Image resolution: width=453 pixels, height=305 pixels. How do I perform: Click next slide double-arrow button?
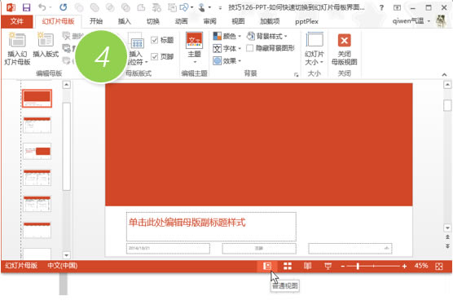[x=447, y=246]
